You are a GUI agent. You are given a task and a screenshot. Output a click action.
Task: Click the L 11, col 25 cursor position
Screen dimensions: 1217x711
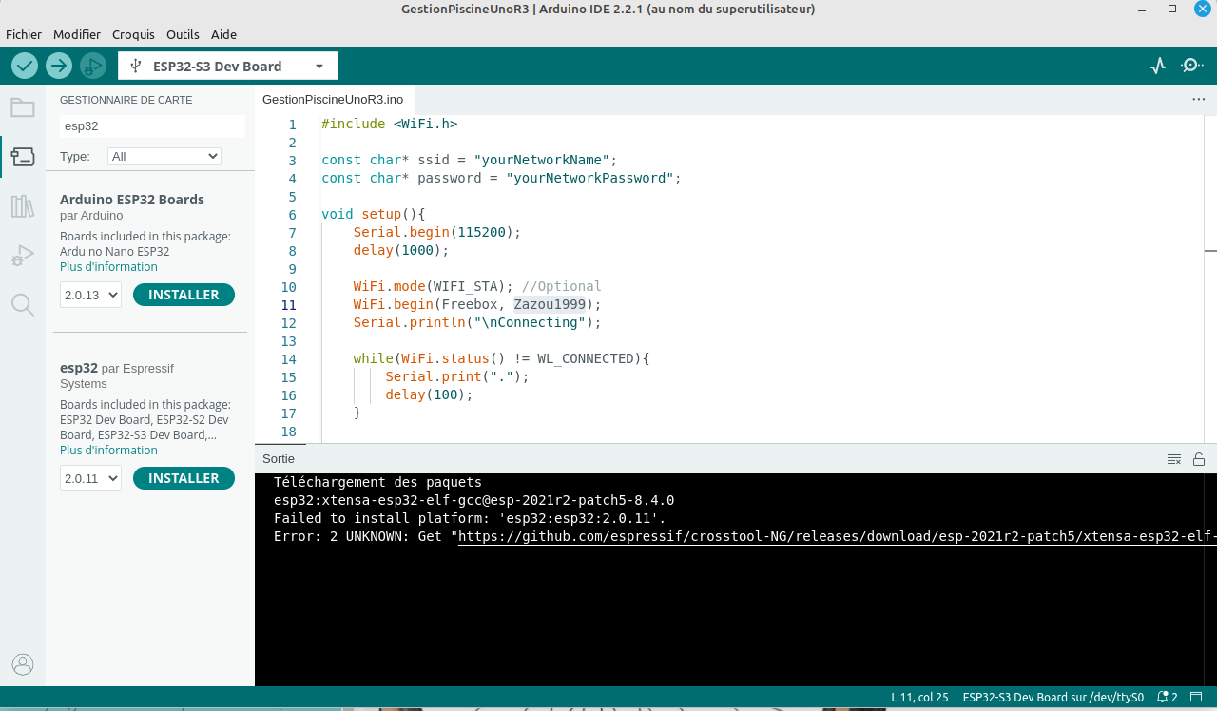(x=919, y=697)
